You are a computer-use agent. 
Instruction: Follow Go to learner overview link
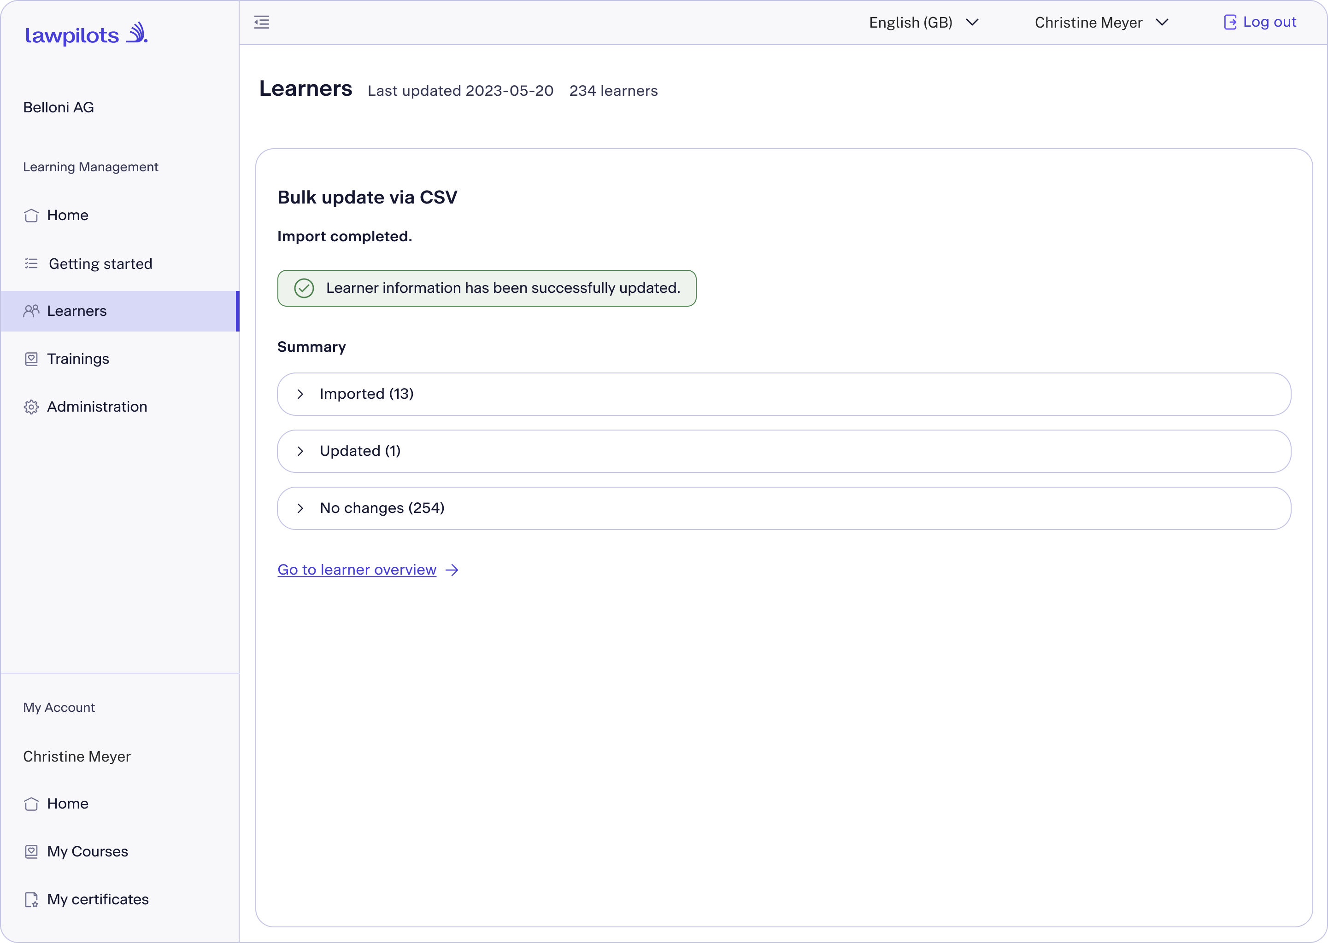357,570
